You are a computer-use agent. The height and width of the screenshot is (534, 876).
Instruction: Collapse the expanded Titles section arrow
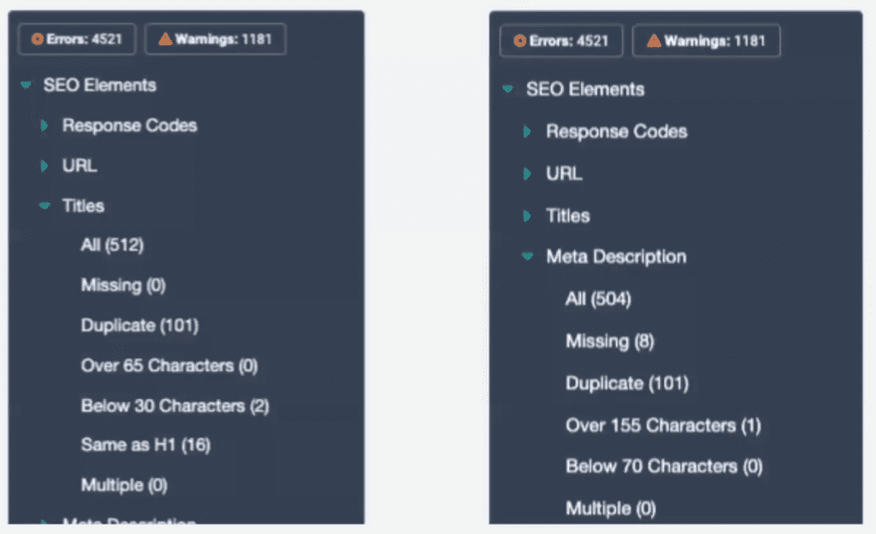click(44, 206)
